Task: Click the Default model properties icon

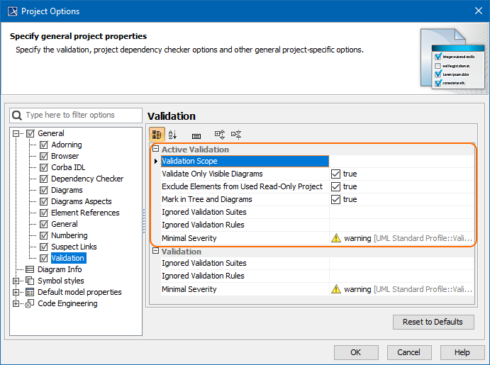Action: coord(30,292)
